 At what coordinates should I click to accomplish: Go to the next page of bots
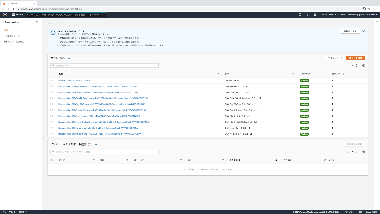357,65
